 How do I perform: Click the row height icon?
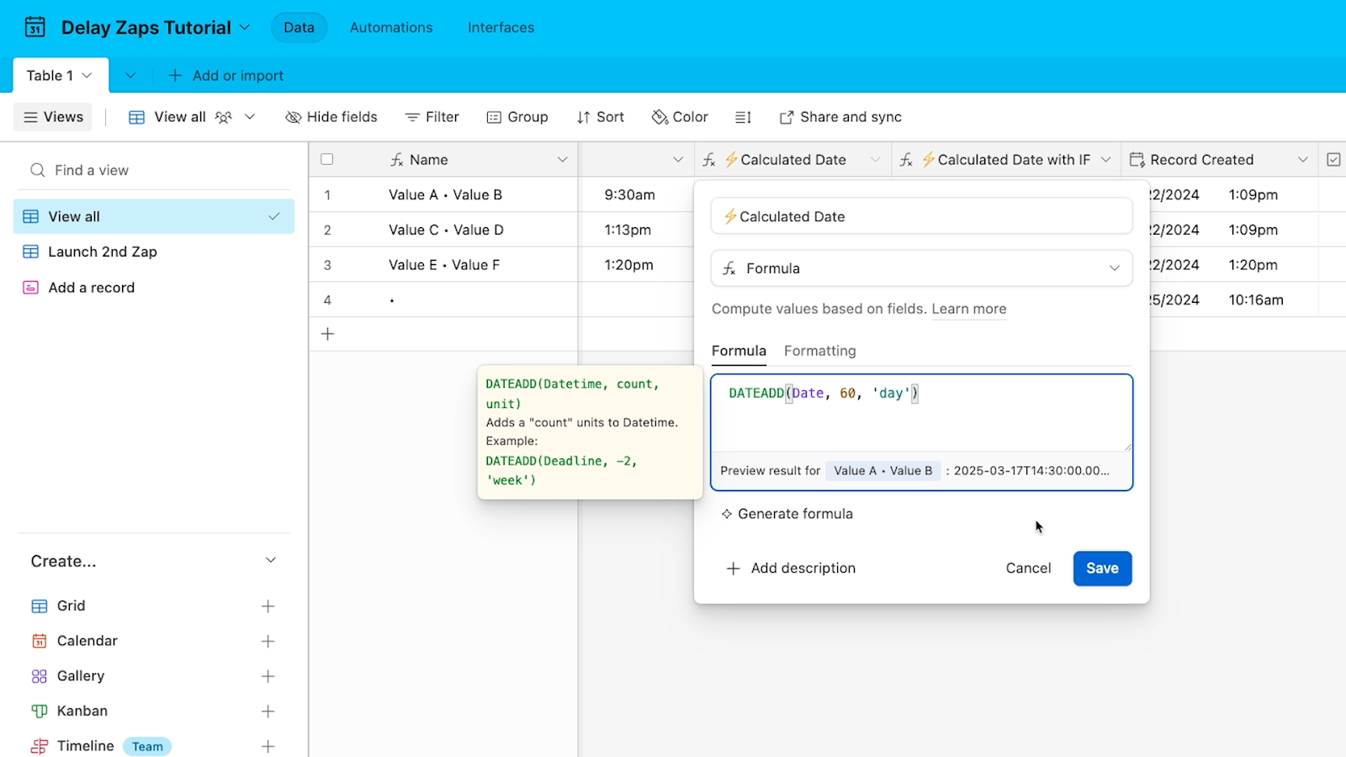tap(744, 118)
